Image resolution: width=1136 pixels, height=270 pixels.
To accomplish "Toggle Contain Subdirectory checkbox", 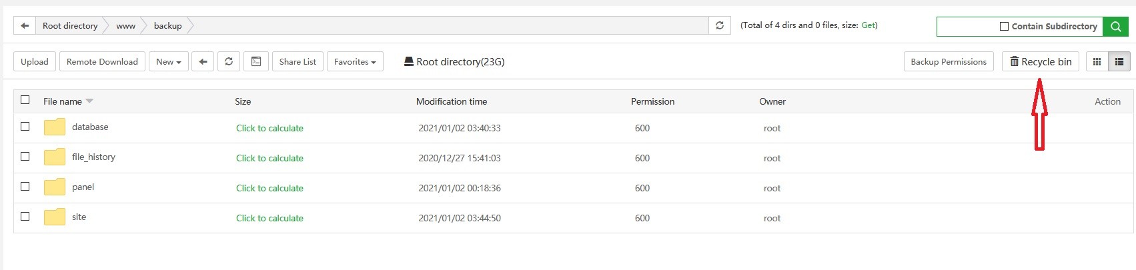I will [1004, 27].
